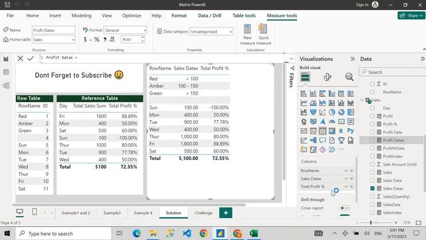Tick the Profit field checkbox

tap(373, 116)
